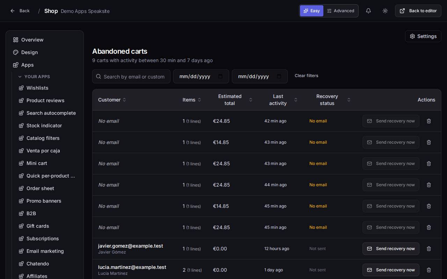Open the Product reviews app
This screenshot has width=447, height=279.
(x=47, y=100)
